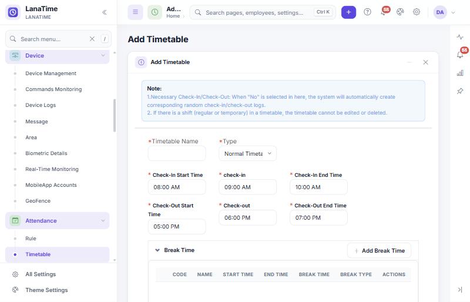Expand the user profile dropdown arrow

click(453, 12)
